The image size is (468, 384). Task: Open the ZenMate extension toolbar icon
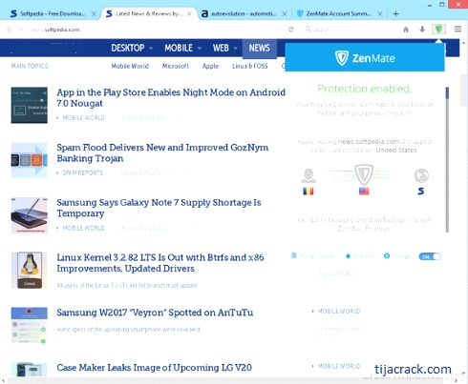pyautogui.click(x=438, y=30)
